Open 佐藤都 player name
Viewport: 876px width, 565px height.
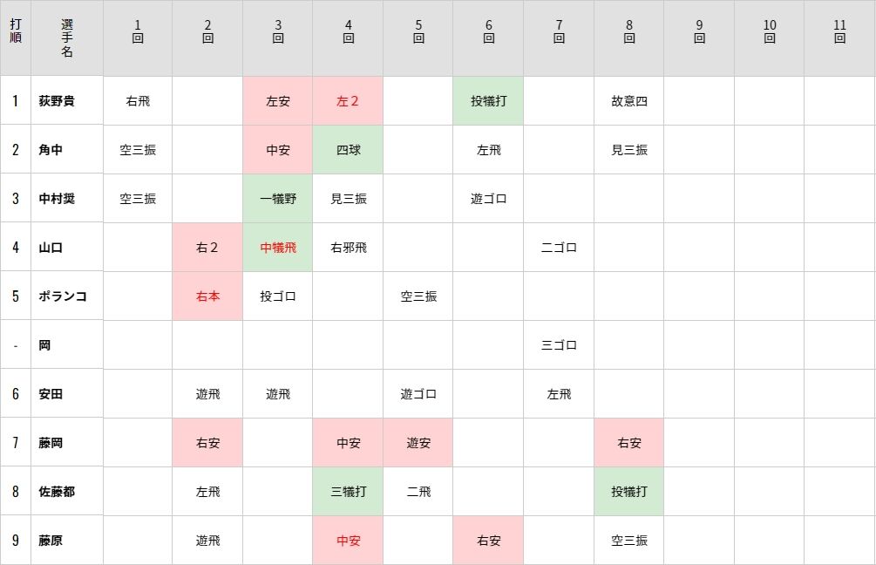point(57,492)
